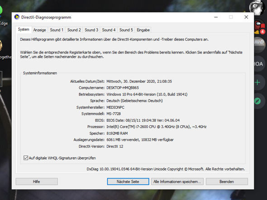Open the AVID server icon in Discord
Viewport: 267px width, 200px height.
point(259,45)
